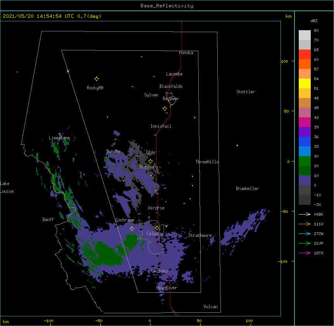Viewport: 334px width, 326px height.
Task: Click the white plus marker south of Stettler
Action: [x=237, y=145]
